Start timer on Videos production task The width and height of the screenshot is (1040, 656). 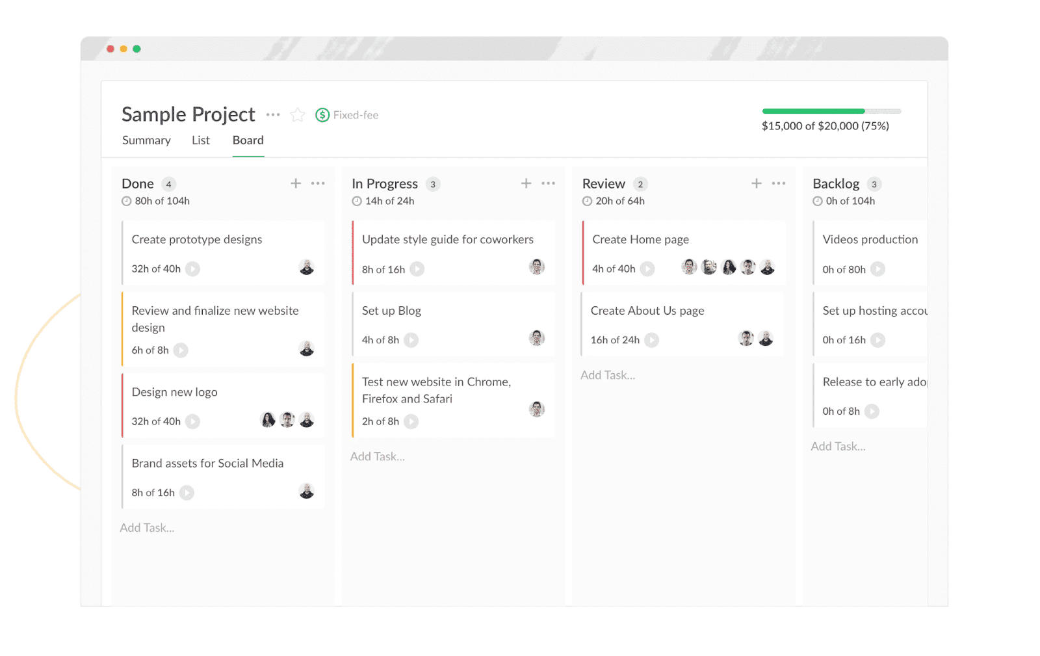878,269
